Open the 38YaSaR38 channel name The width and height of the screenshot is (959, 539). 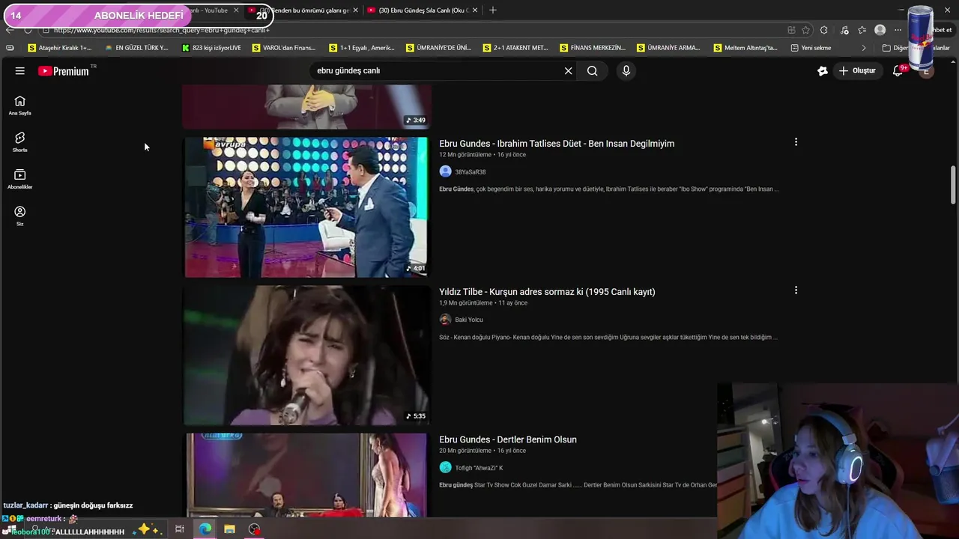[471, 172]
